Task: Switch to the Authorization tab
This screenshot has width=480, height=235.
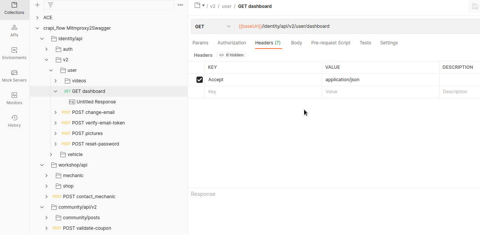Action: tap(231, 43)
